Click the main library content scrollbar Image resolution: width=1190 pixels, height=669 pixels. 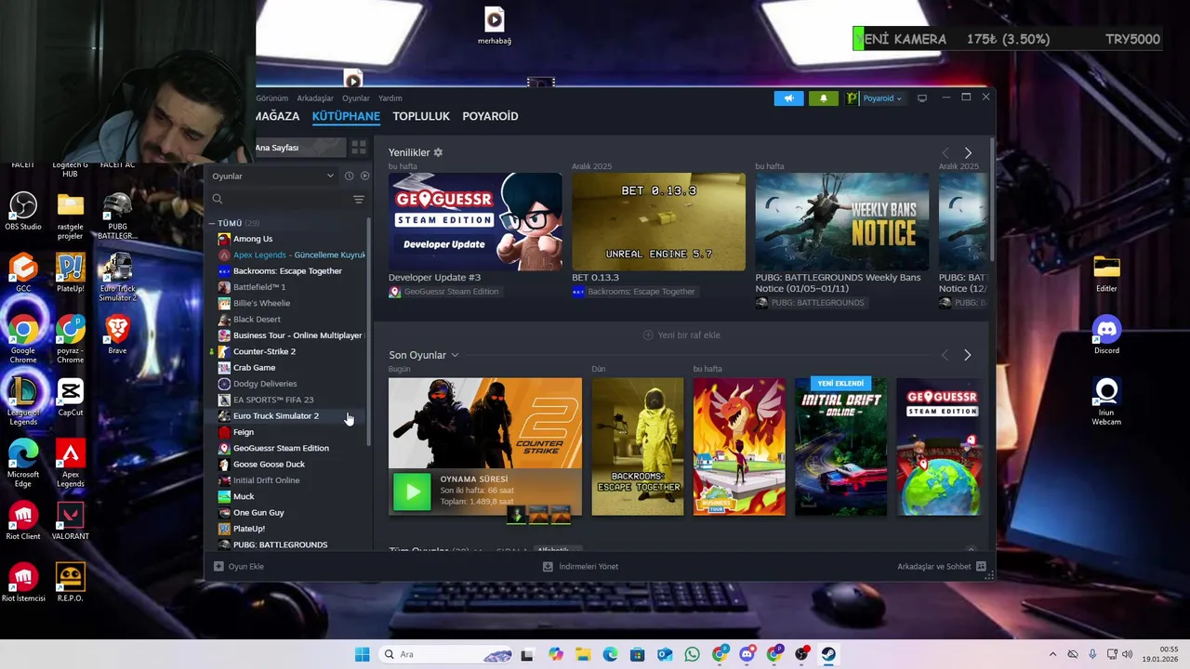[x=992, y=200]
